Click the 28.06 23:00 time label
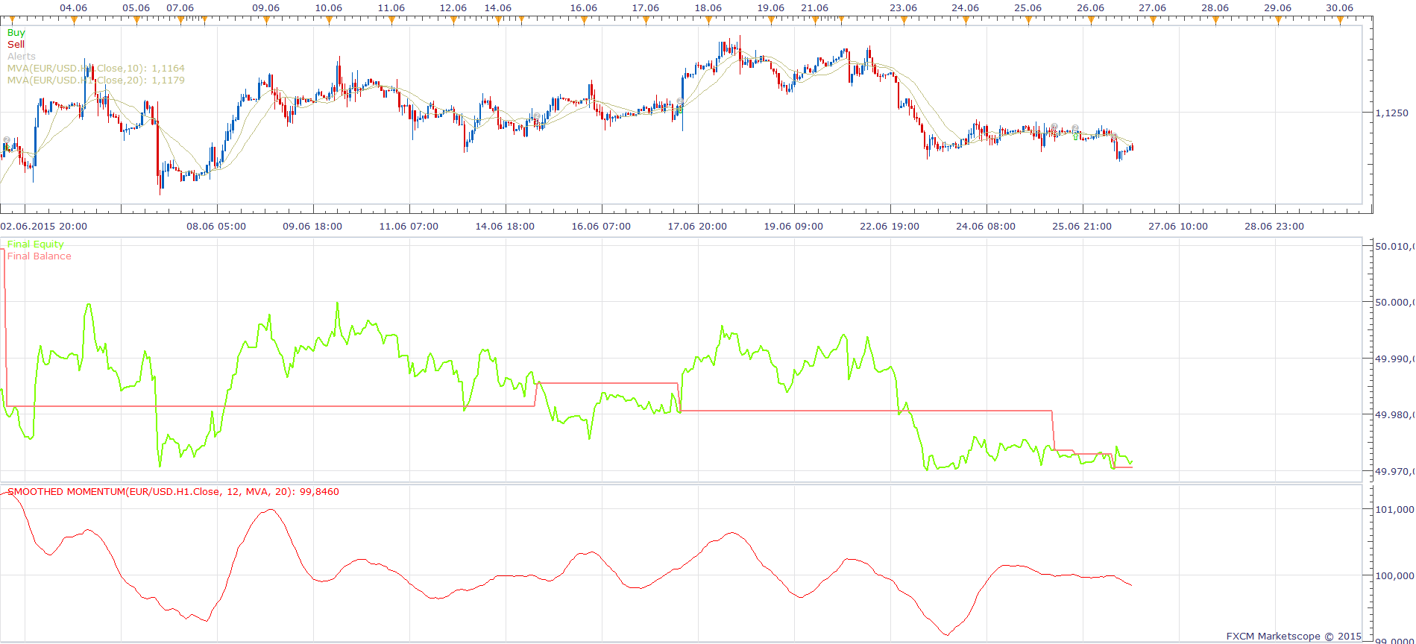This screenshot has height=644, width=1416. tap(1274, 227)
